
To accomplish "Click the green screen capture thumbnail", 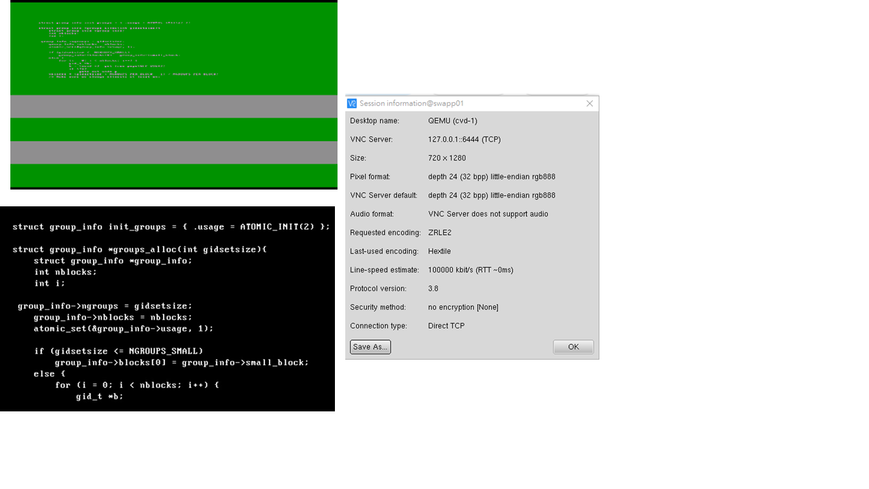I will click(174, 94).
